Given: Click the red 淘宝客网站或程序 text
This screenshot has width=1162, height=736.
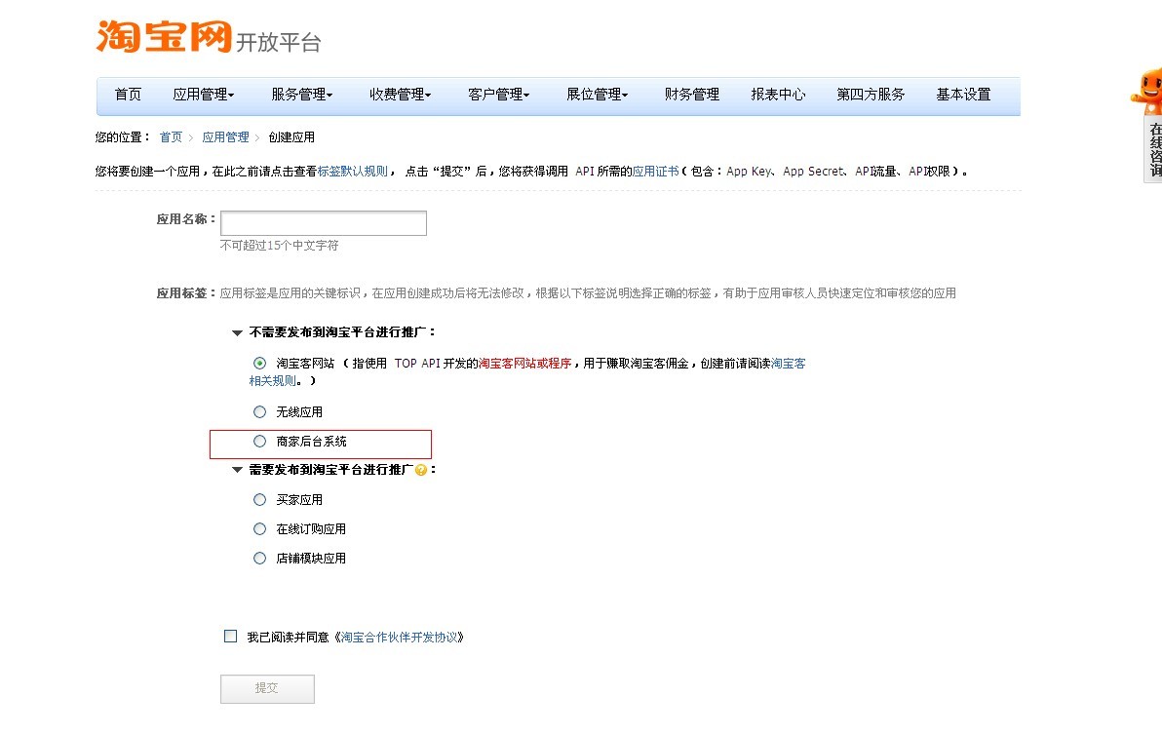Looking at the screenshot, I should 524,364.
